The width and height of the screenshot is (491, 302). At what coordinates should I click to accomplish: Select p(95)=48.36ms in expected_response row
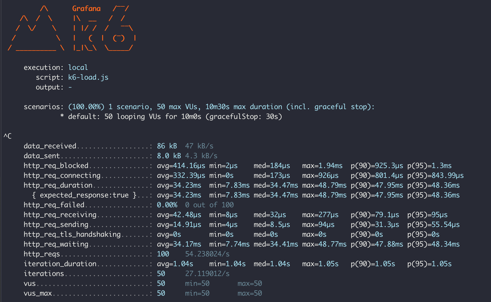(x=434, y=195)
